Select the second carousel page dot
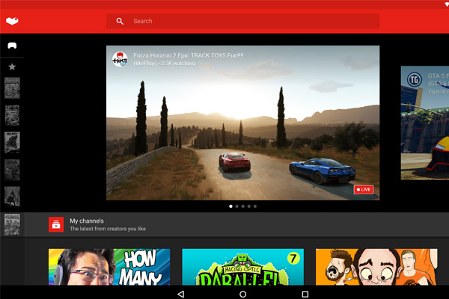Viewport: 449px width, 299px height. pos(236,206)
